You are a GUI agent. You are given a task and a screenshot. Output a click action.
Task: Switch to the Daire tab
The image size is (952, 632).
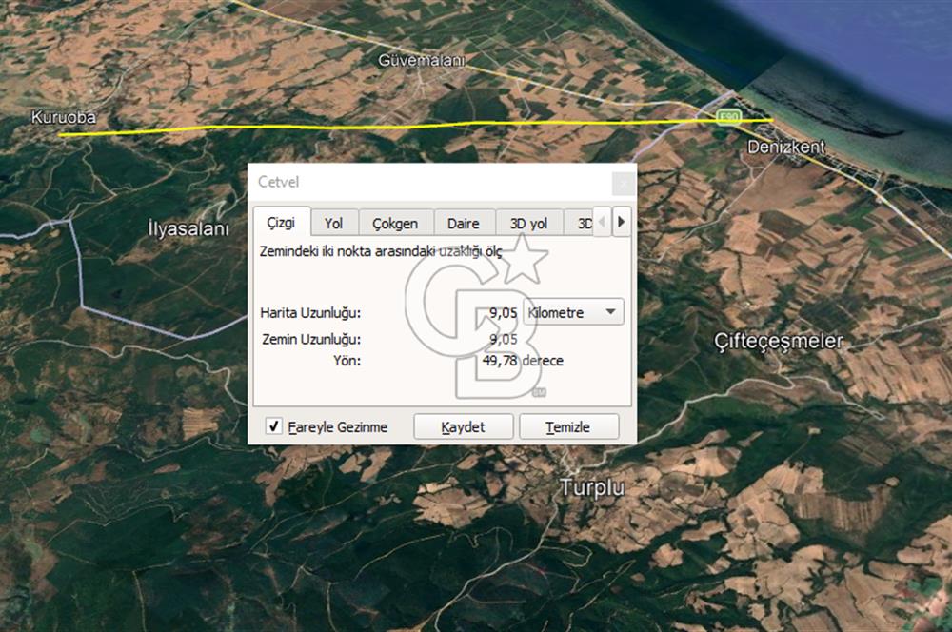[x=465, y=224]
